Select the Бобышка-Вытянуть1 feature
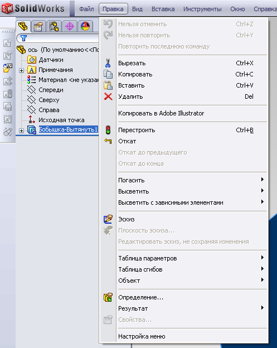Image resolution: width=277 pixels, height=348 pixels. coord(68,129)
